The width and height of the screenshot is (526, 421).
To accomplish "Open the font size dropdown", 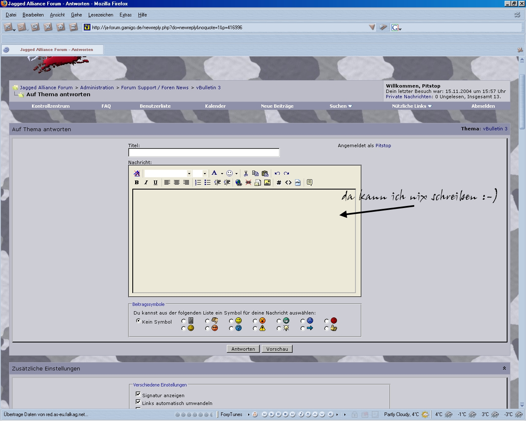I will (205, 173).
